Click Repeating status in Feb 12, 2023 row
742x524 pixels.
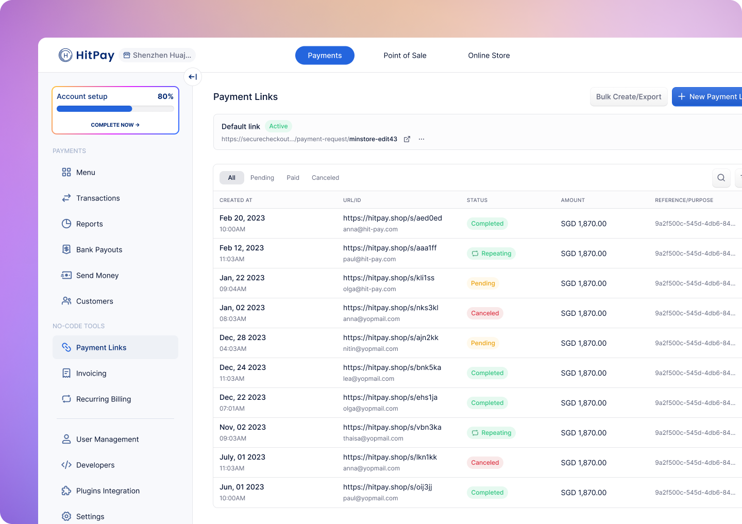[491, 253]
